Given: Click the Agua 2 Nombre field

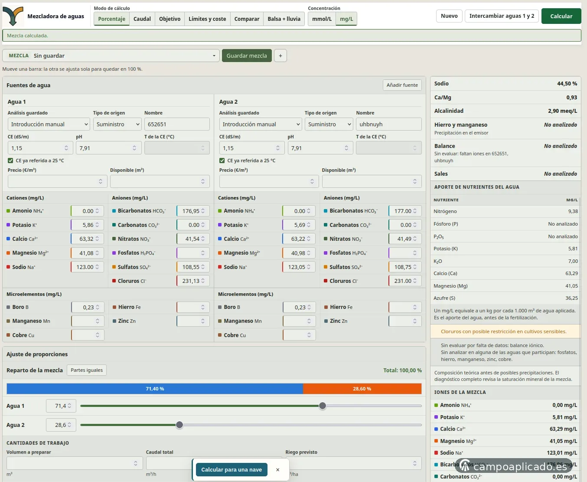Looking at the screenshot, I should click(x=389, y=124).
